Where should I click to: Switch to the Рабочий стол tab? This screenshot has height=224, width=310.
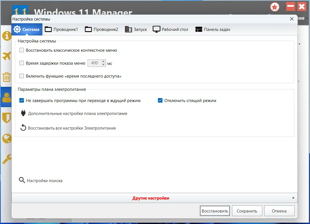coord(170,29)
